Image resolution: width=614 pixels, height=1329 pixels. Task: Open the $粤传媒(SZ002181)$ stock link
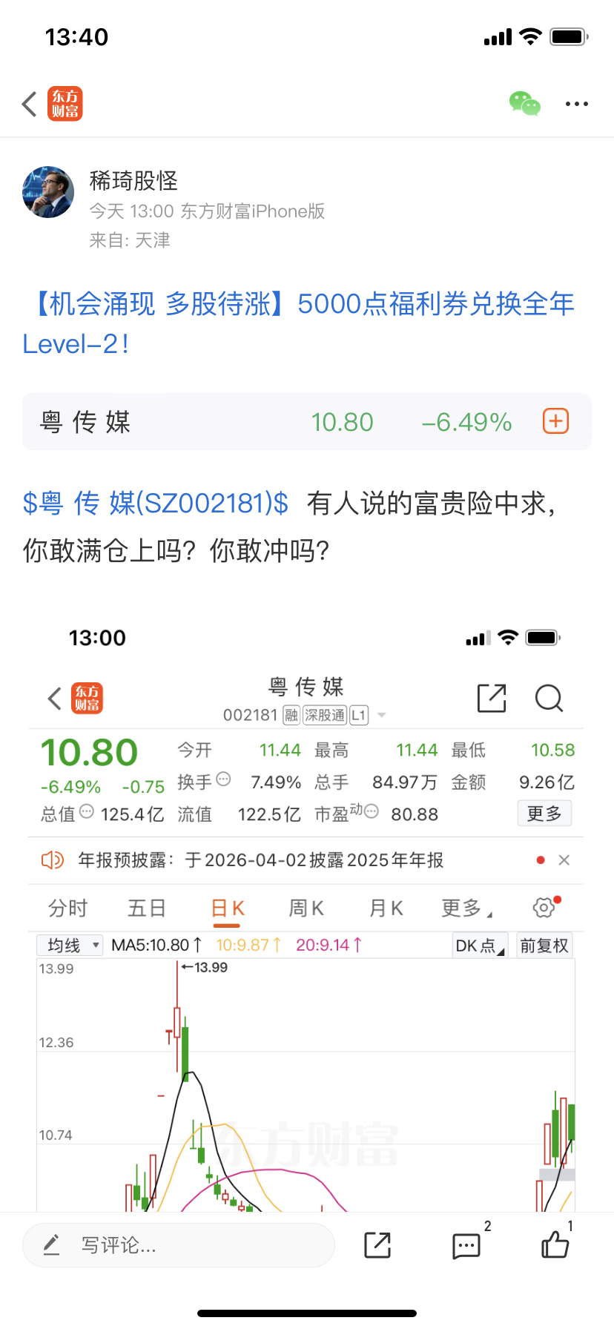156,503
